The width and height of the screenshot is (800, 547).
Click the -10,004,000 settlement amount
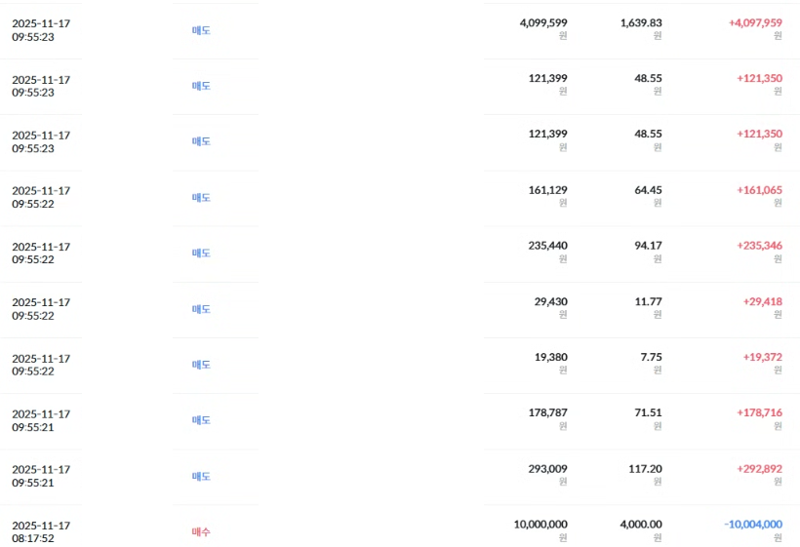[752, 525]
